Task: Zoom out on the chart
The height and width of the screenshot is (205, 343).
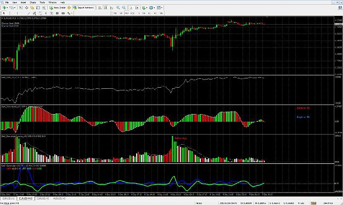Action: pos(124,8)
